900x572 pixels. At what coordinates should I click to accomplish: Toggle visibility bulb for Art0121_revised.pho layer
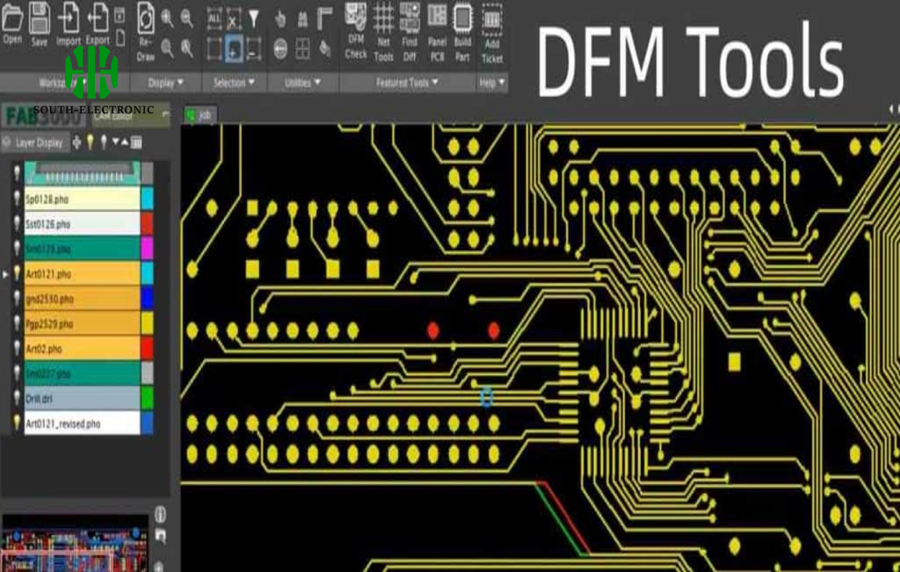[x=18, y=424]
